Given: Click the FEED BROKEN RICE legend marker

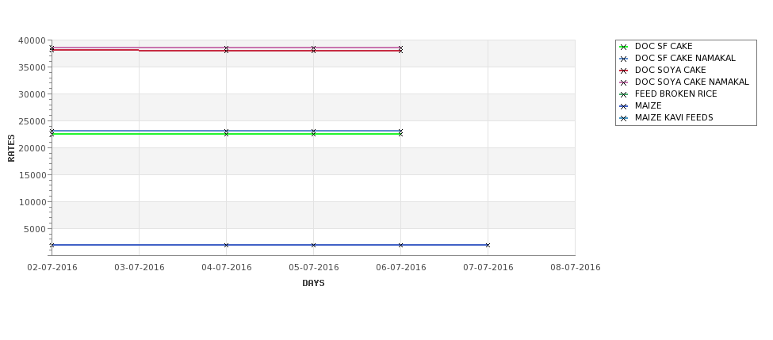Looking at the screenshot, I should pos(624,94).
